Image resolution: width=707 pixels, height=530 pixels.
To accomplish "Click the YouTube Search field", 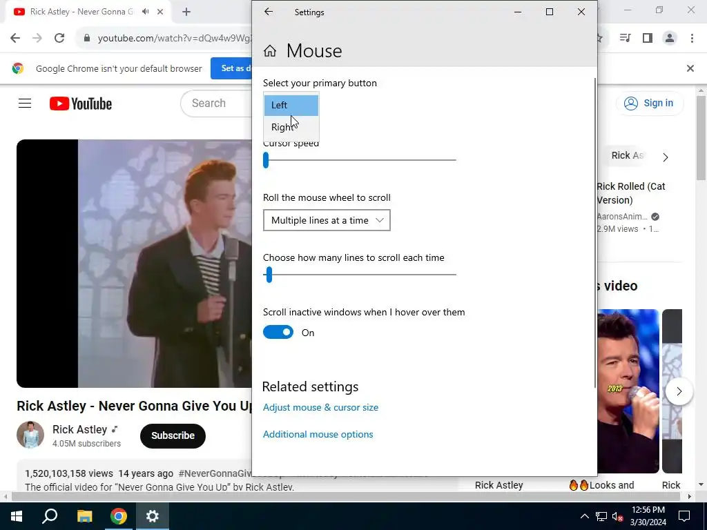I will (216, 104).
